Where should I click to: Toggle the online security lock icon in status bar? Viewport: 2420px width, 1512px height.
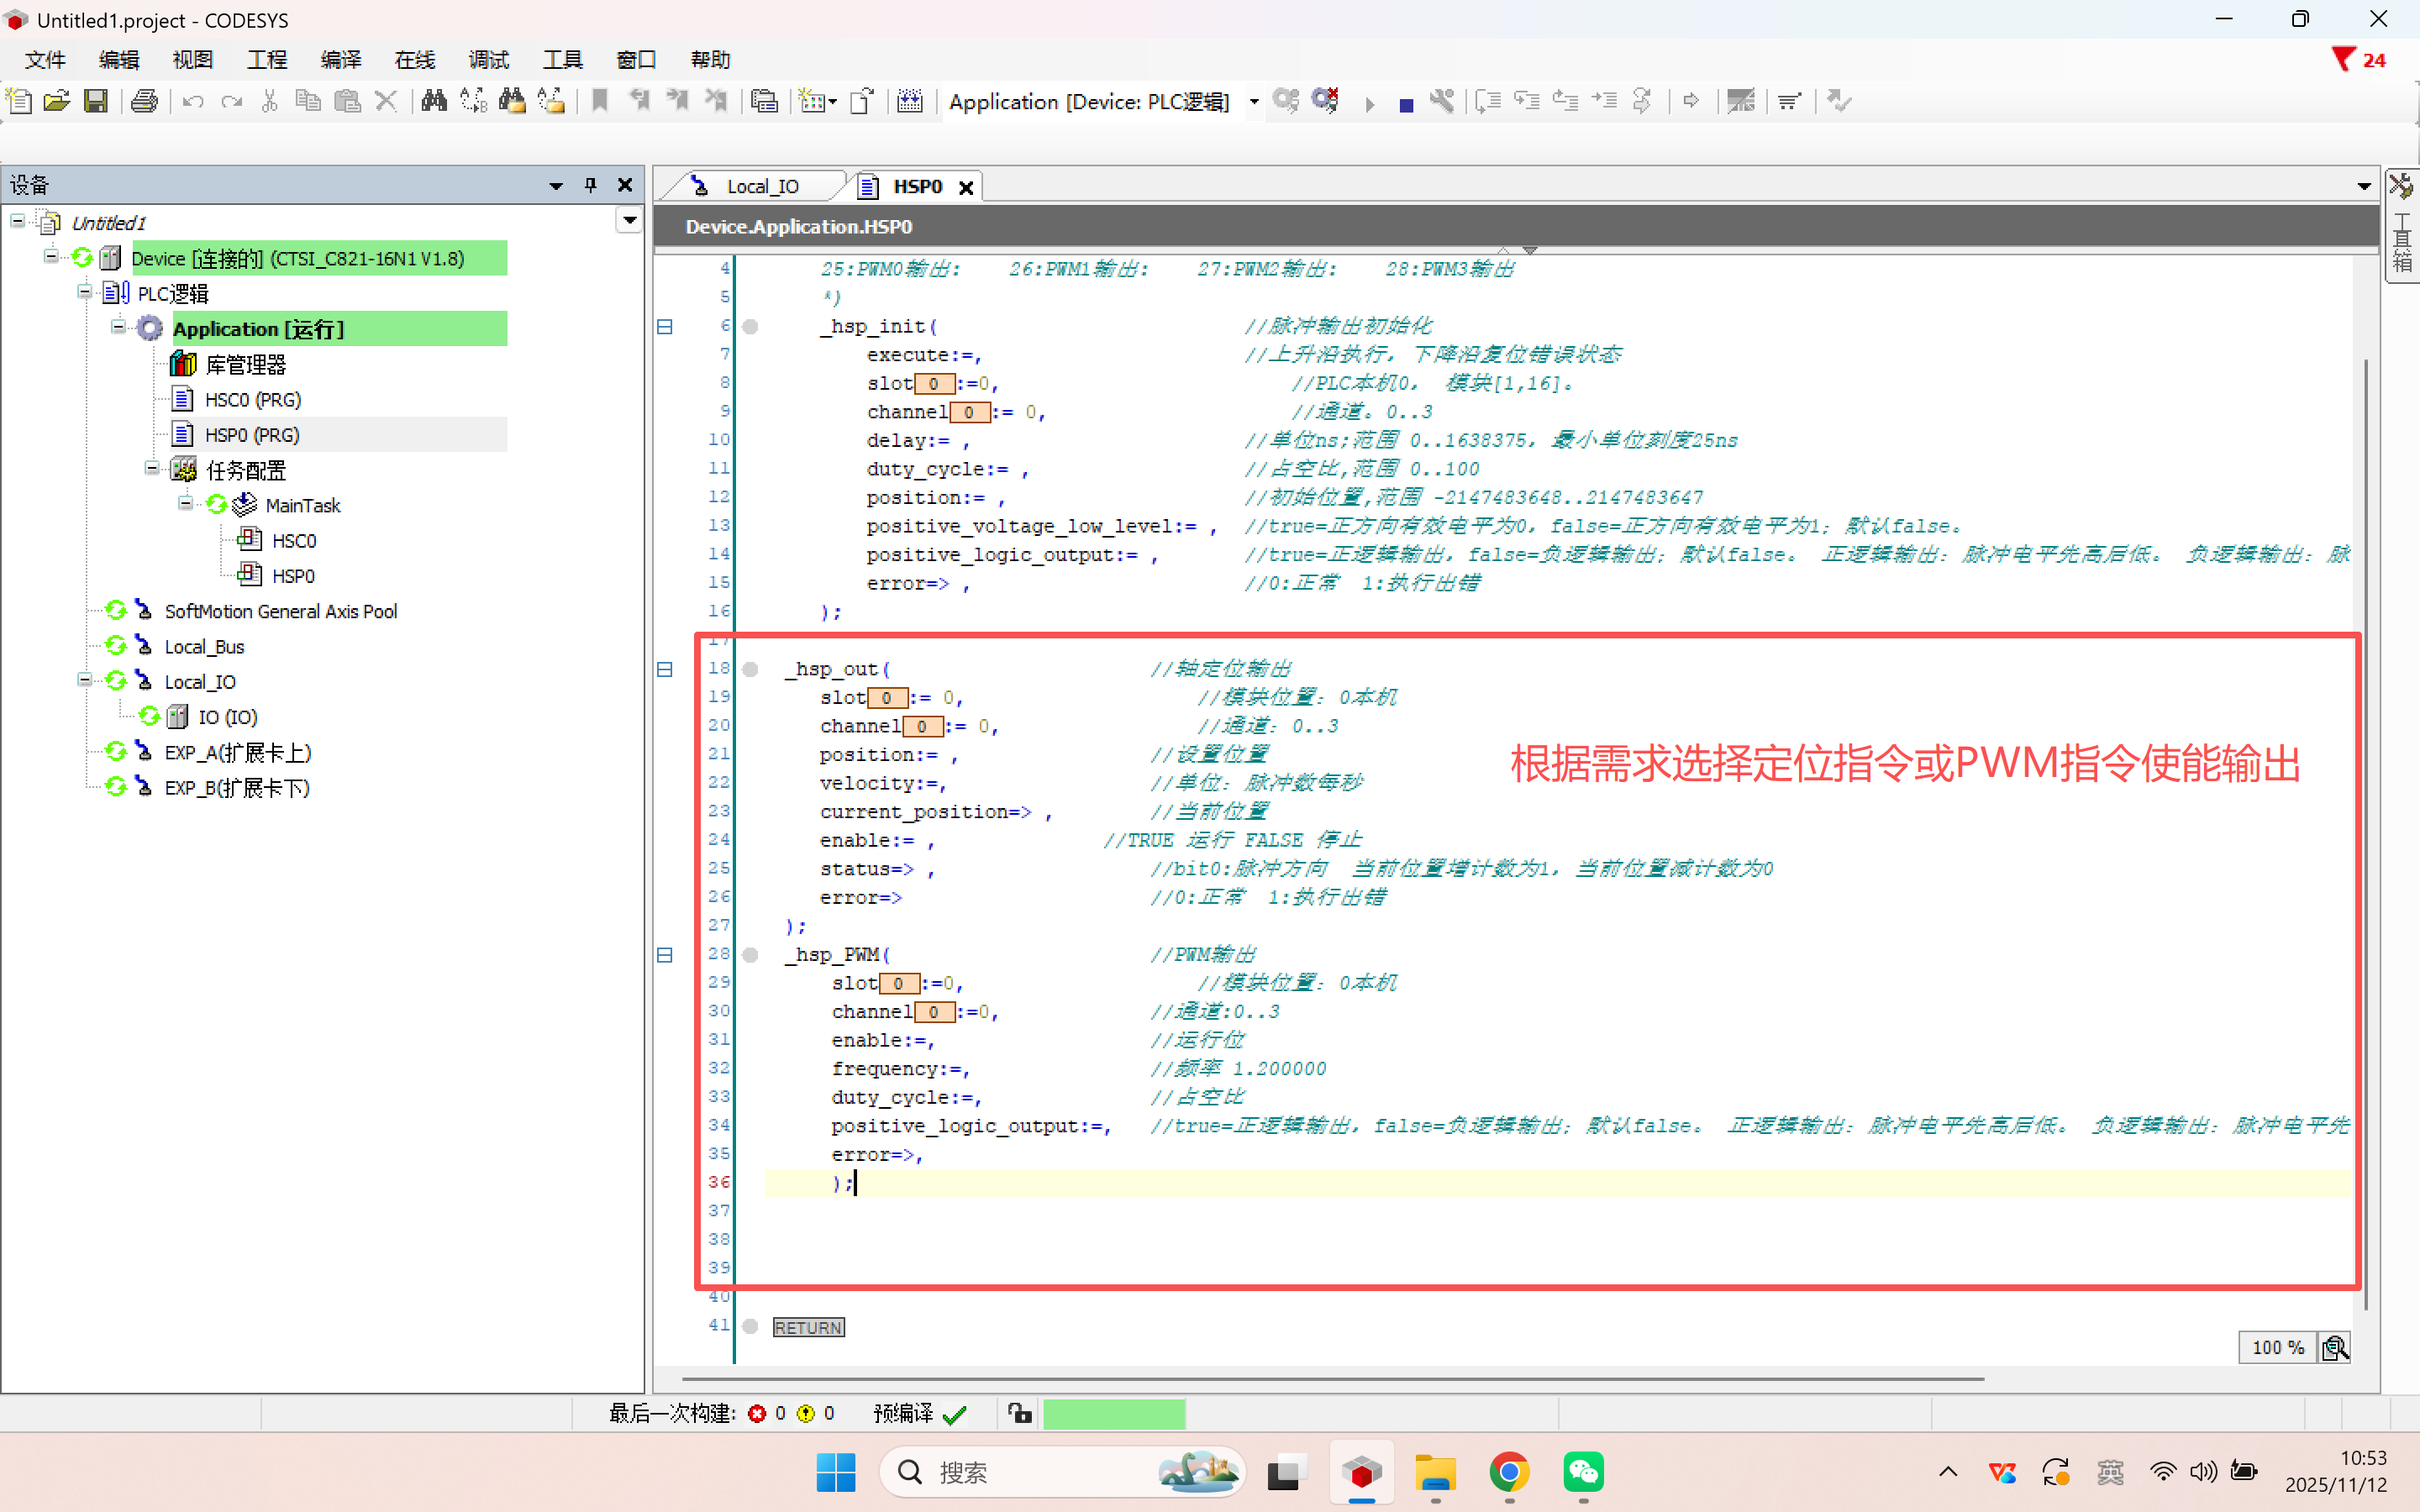[1020, 1413]
